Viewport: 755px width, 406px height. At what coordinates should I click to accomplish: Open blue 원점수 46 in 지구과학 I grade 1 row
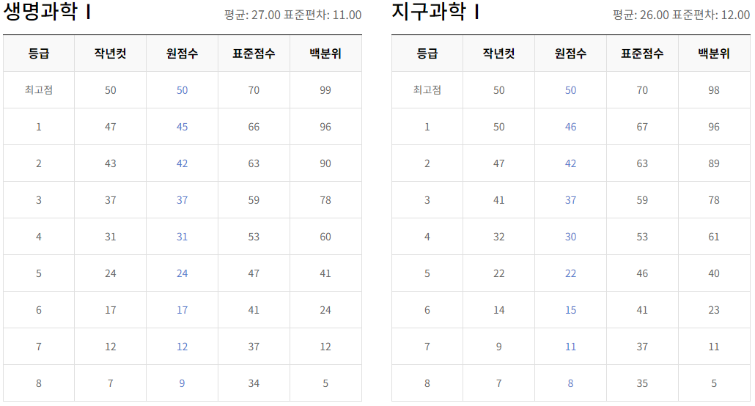pyautogui.click(x=570, y=127)
